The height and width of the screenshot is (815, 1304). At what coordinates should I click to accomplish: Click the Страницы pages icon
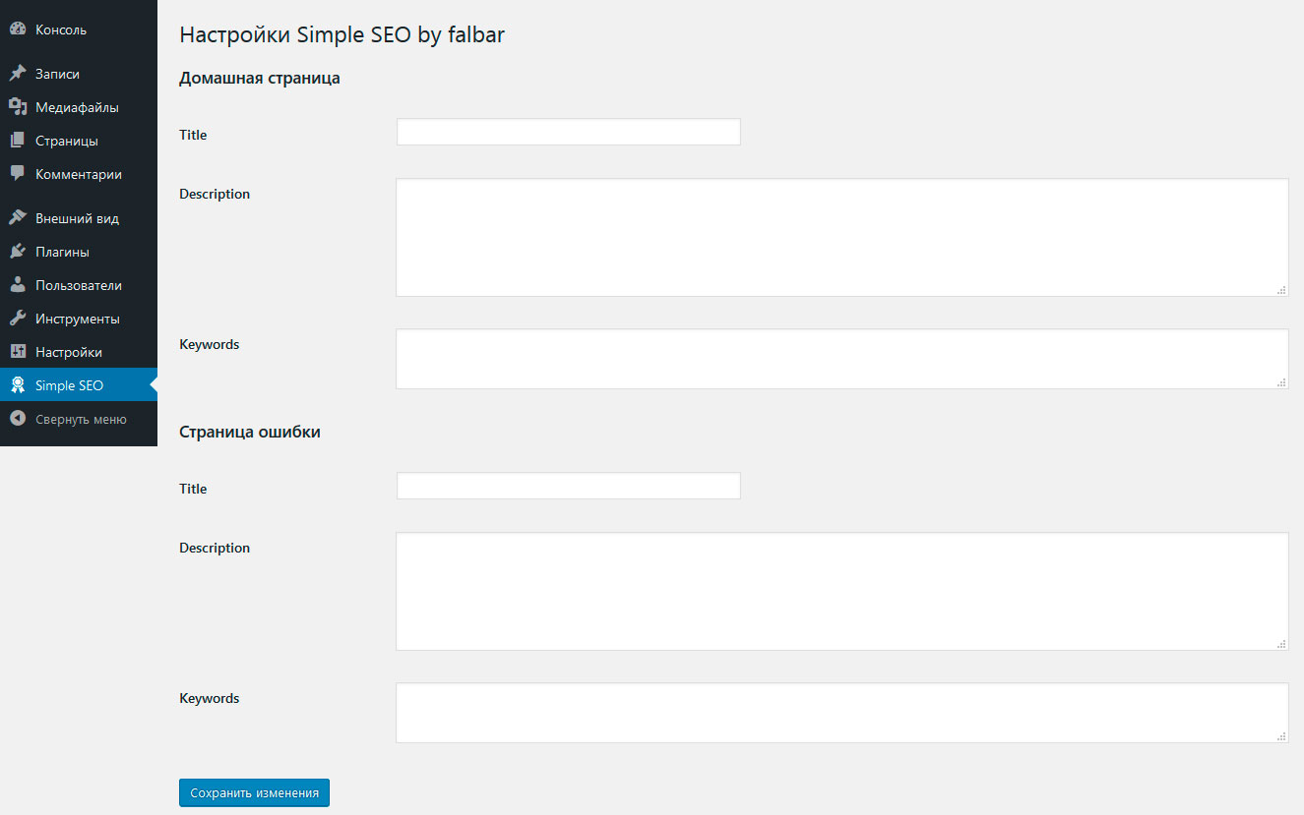18,141
